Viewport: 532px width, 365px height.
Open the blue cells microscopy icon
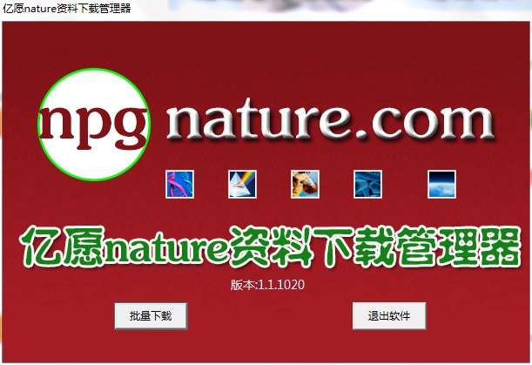(x=367, y=184)
